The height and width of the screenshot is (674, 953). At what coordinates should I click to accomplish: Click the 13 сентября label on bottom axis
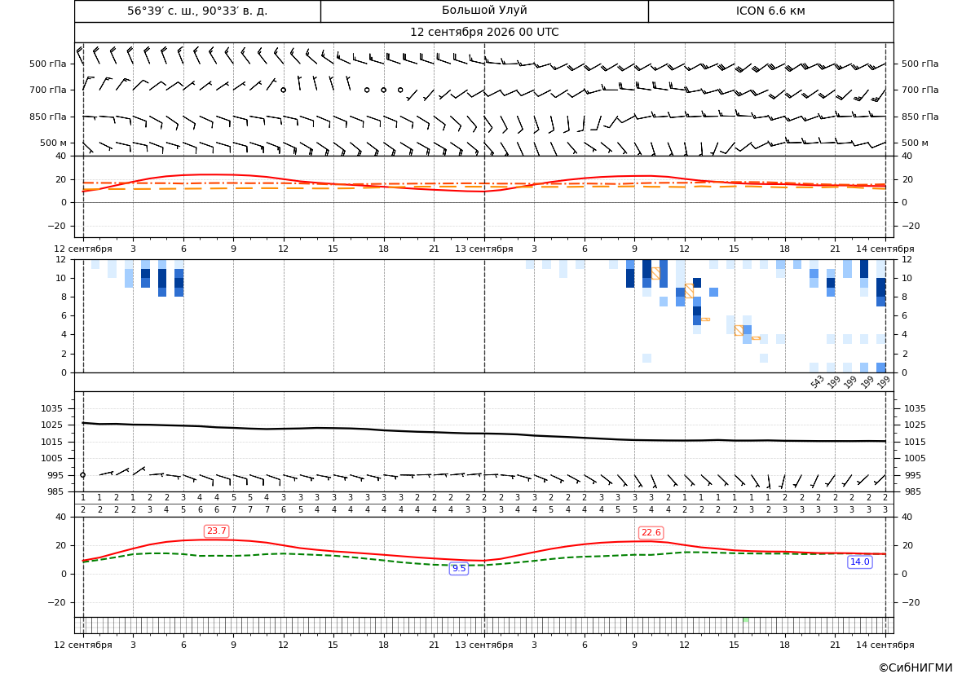click(x=483, y=645)
